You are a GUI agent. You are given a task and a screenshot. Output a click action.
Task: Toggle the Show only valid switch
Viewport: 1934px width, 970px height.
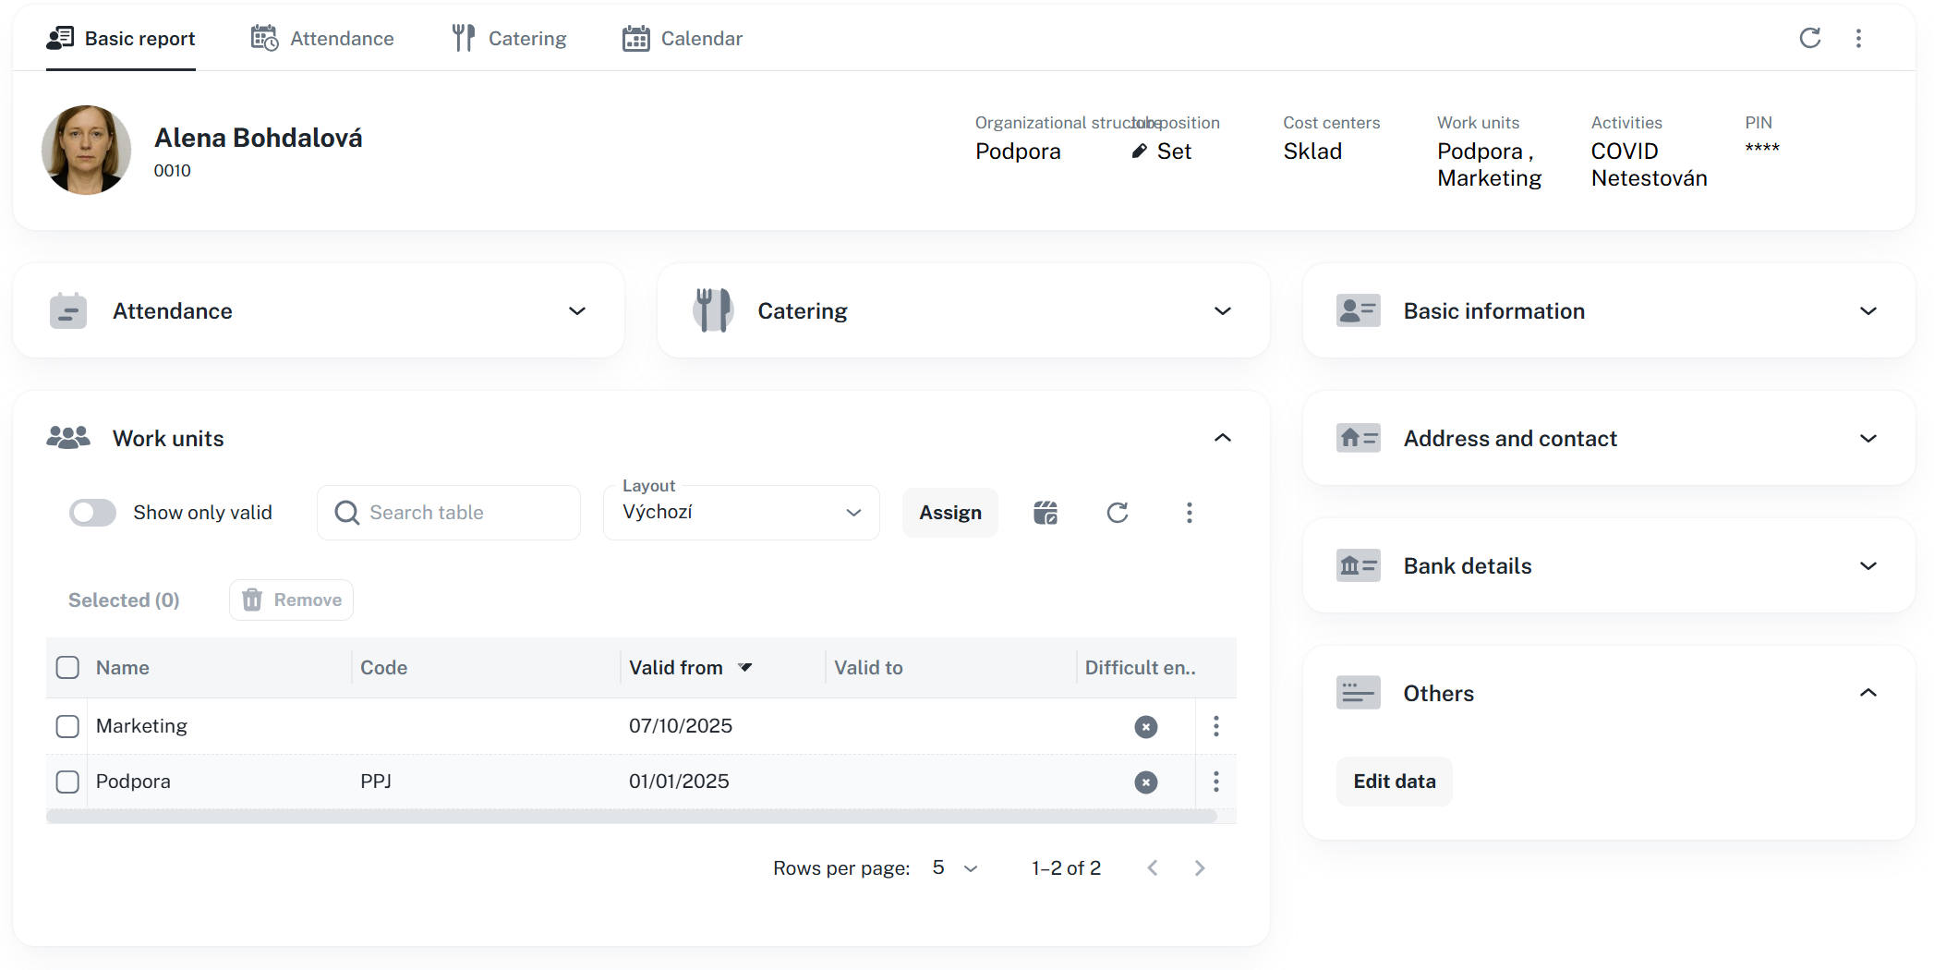point(93,513)
